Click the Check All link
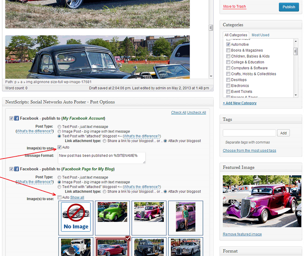Screen dimensions: 304x256 click(x=179, y=113)
